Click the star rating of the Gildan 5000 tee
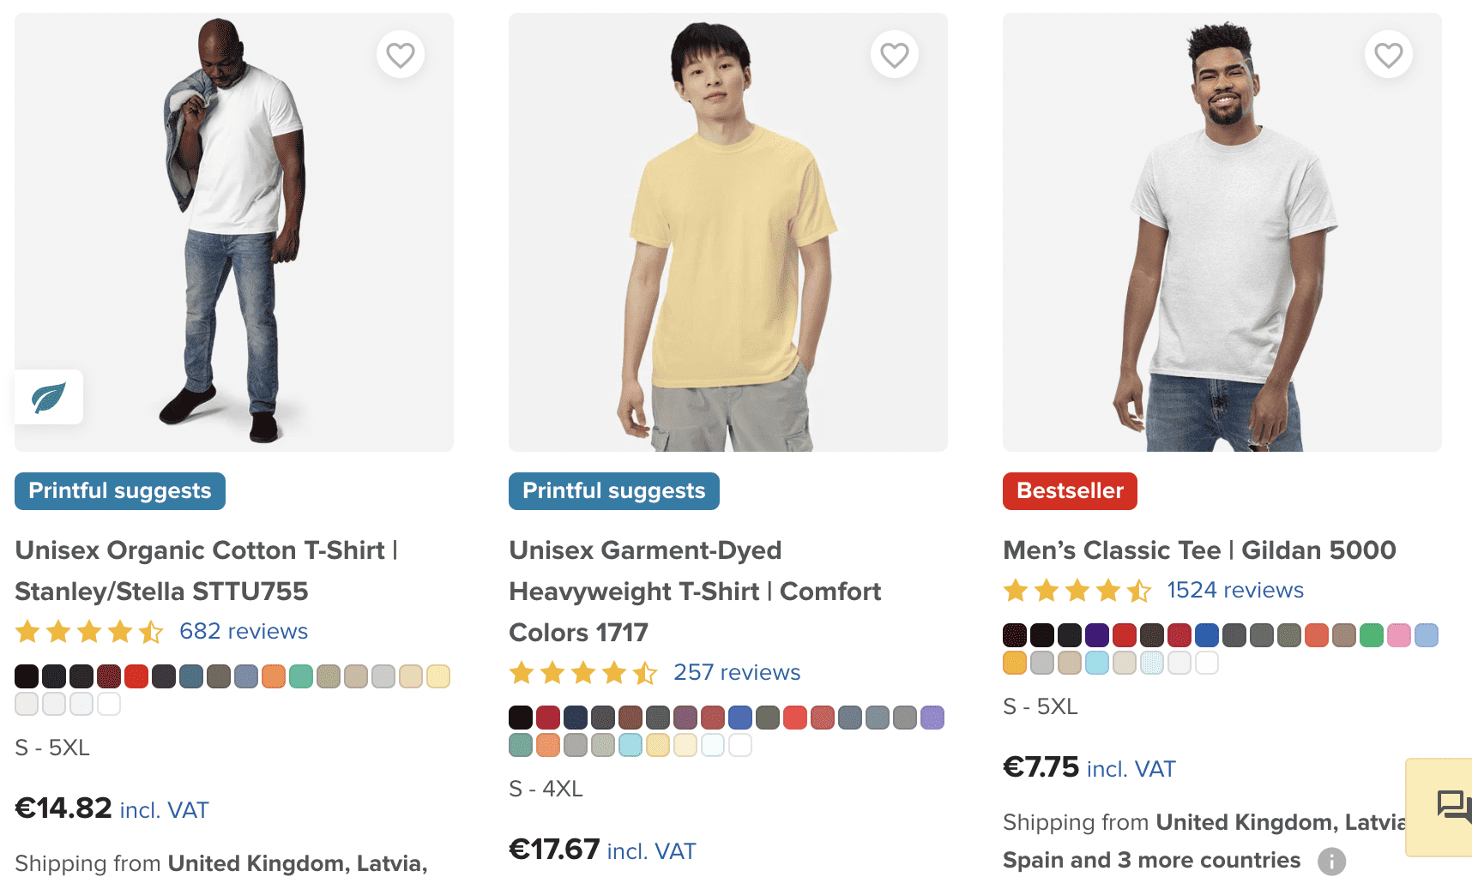This screenshot has width=1472, height=883. 1077,590
